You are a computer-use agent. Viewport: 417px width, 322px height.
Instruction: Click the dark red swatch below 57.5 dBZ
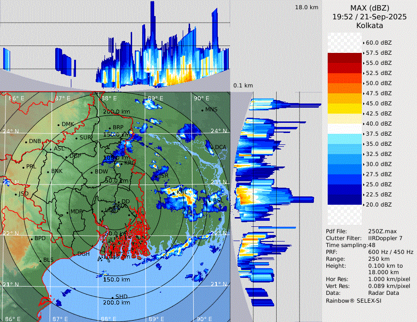(345, 58)
